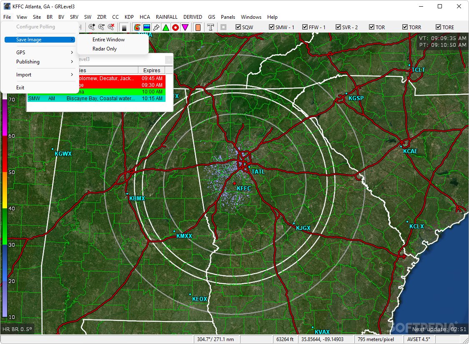Open the Panels menu
The image size is (469, 344).
pyautogui.click(x=228, y=17)
